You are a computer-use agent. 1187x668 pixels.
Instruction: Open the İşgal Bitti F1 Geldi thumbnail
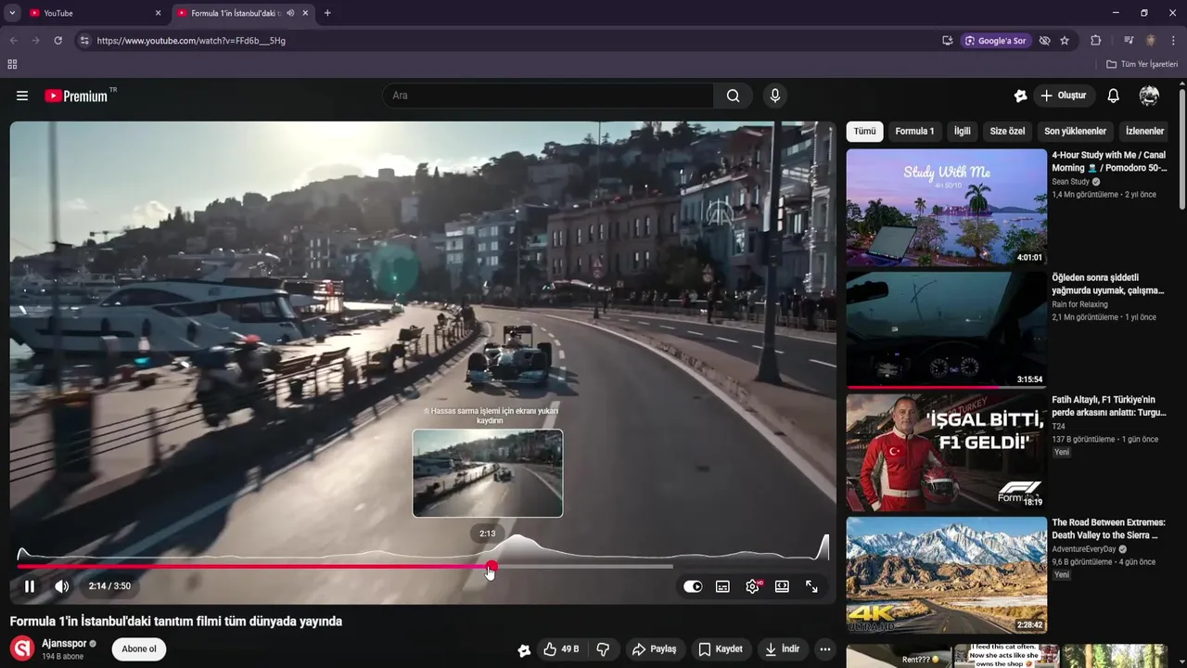pos(946,452)
